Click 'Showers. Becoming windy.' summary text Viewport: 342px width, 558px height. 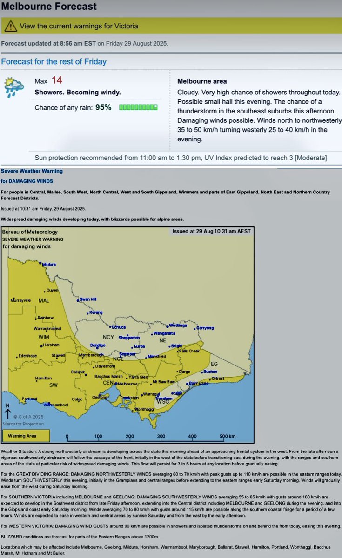tap(78, 93)
